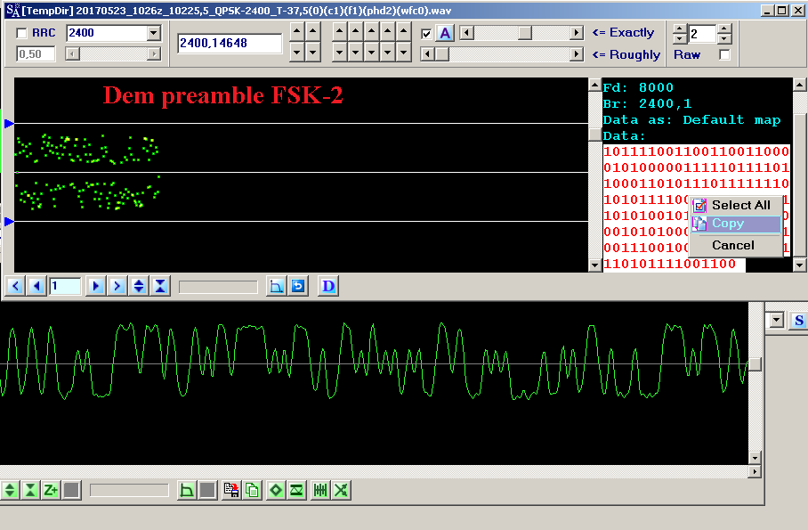Click the green trapezoid-between-lines icon button
Viewport: 808px width, 530px height.
click(x=296, y=490)
